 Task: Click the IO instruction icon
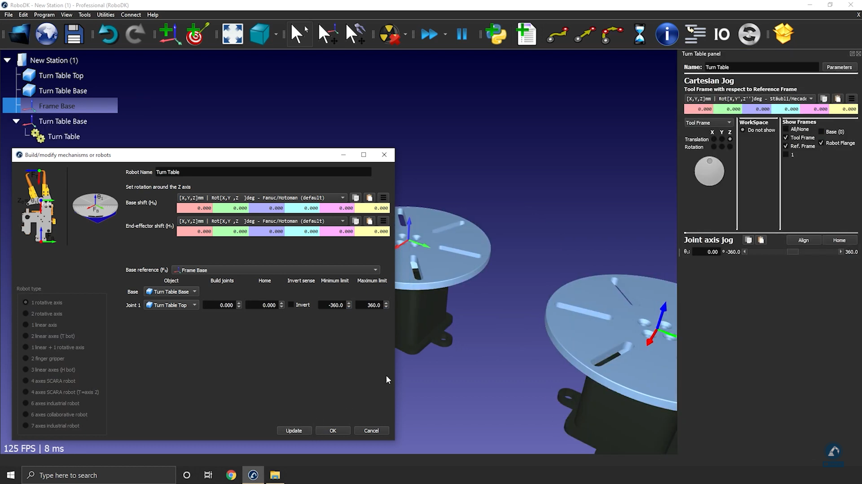pos(721,34)
